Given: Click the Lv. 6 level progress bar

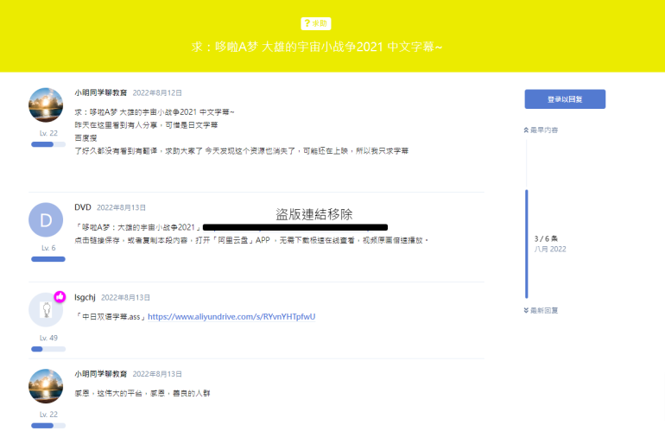Looking at the screenshot, I should (x=48, y=259).
